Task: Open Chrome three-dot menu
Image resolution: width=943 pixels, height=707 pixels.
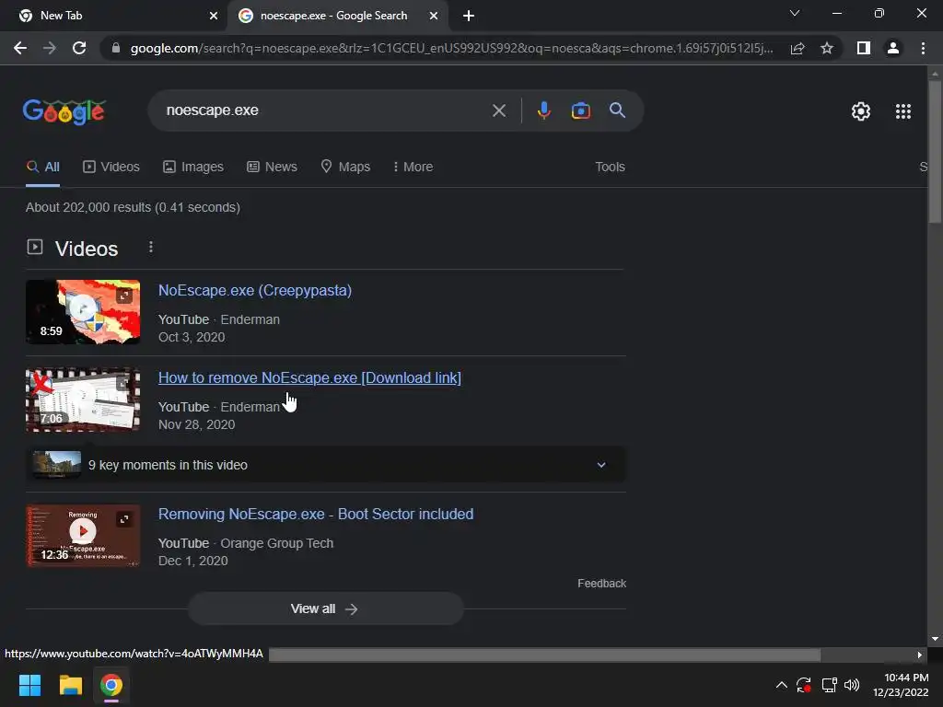Action: 923,48
